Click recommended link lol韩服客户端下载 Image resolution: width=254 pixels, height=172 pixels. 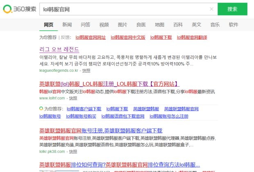pyautogui.click(x=84, y=109)
